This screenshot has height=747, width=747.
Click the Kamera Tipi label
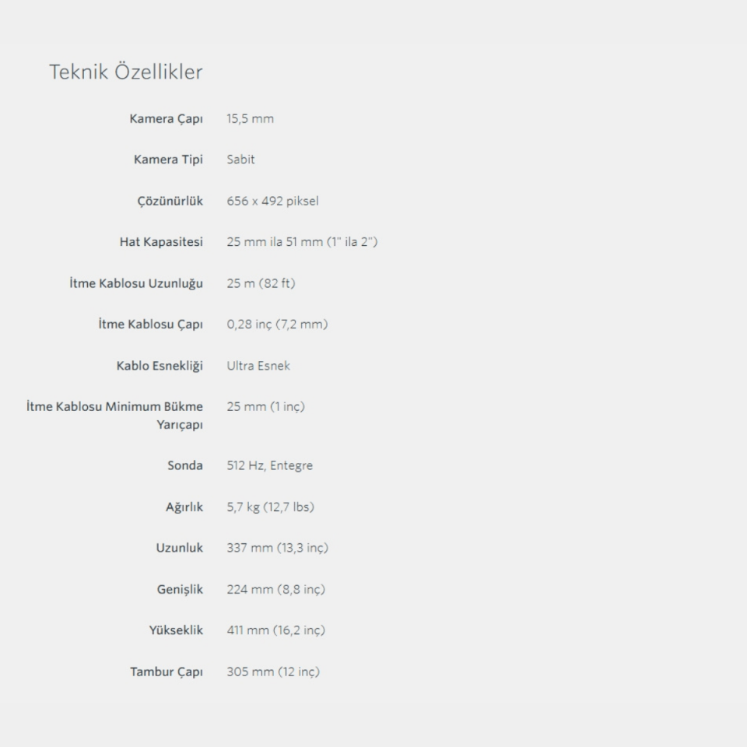[x=168, y=160]
